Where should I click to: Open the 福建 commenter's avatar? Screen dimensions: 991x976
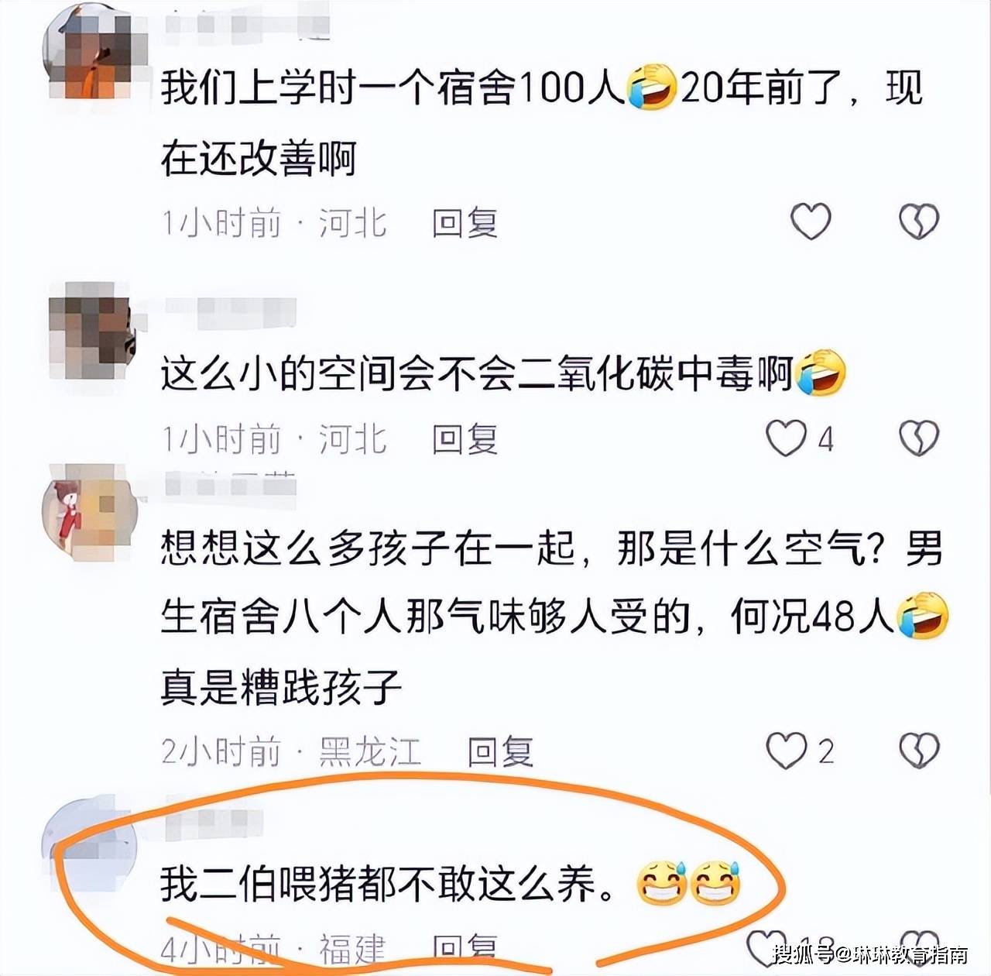click(x=89, y=840)
